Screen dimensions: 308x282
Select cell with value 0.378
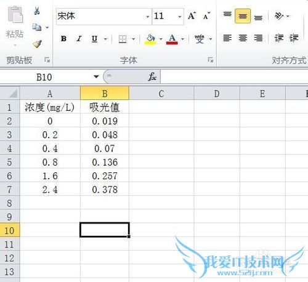click(x=105, y=190)
